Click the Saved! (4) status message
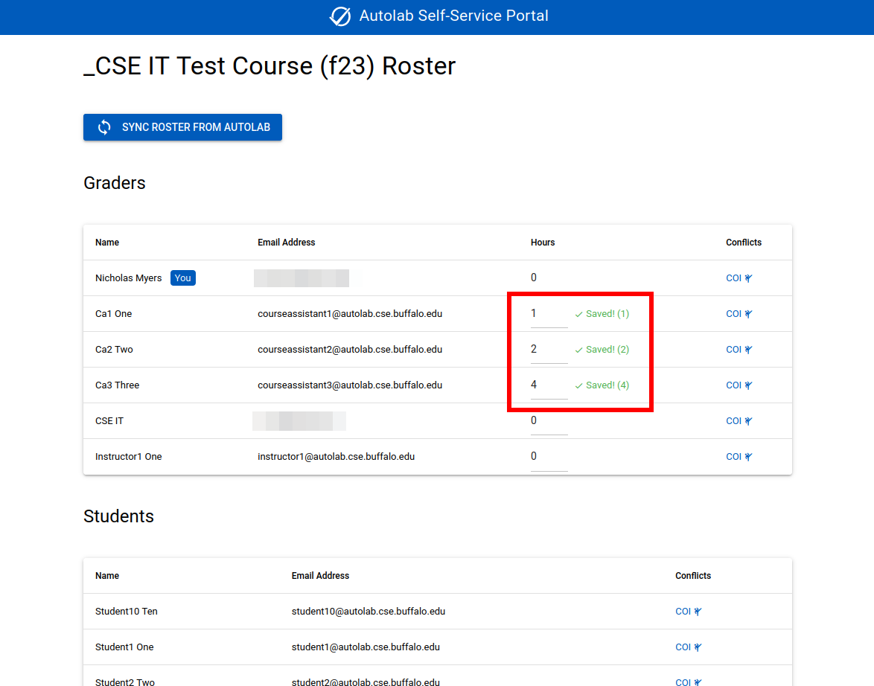The width and height of the screenshot is (874, 686). click(602, 385)
